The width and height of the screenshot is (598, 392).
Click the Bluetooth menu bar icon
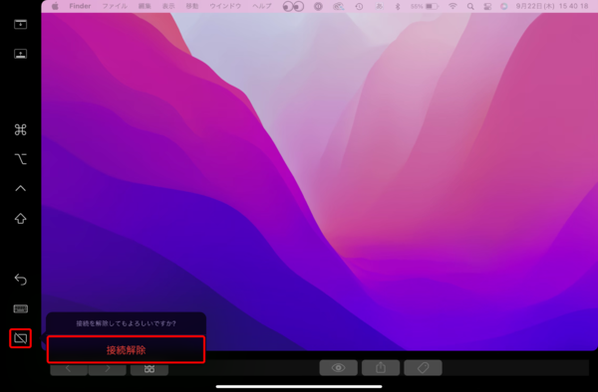click(398, 7)
